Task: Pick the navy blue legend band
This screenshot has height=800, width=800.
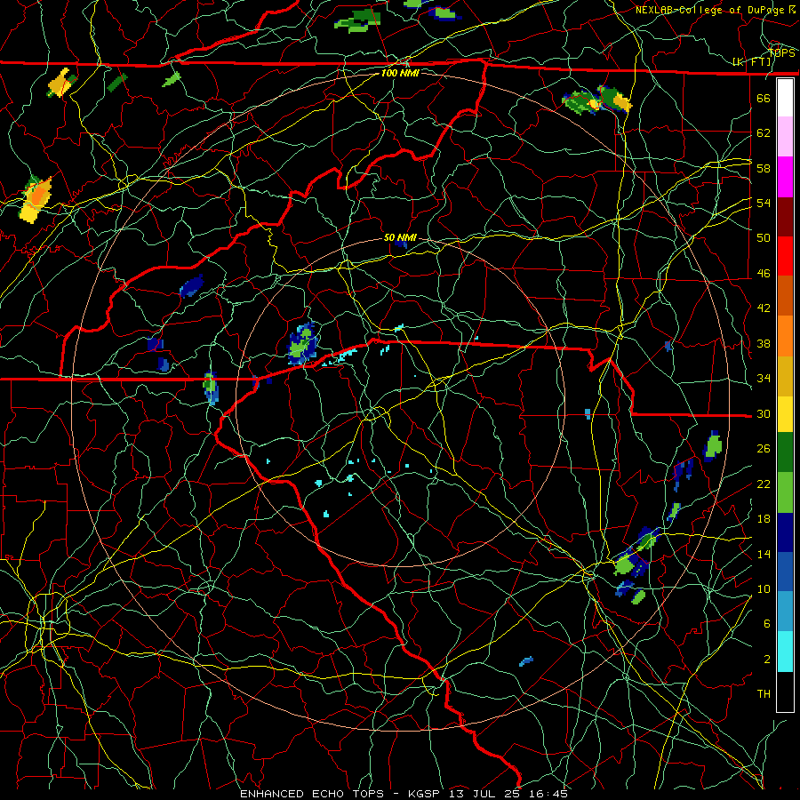Action: tap(785, 532)
